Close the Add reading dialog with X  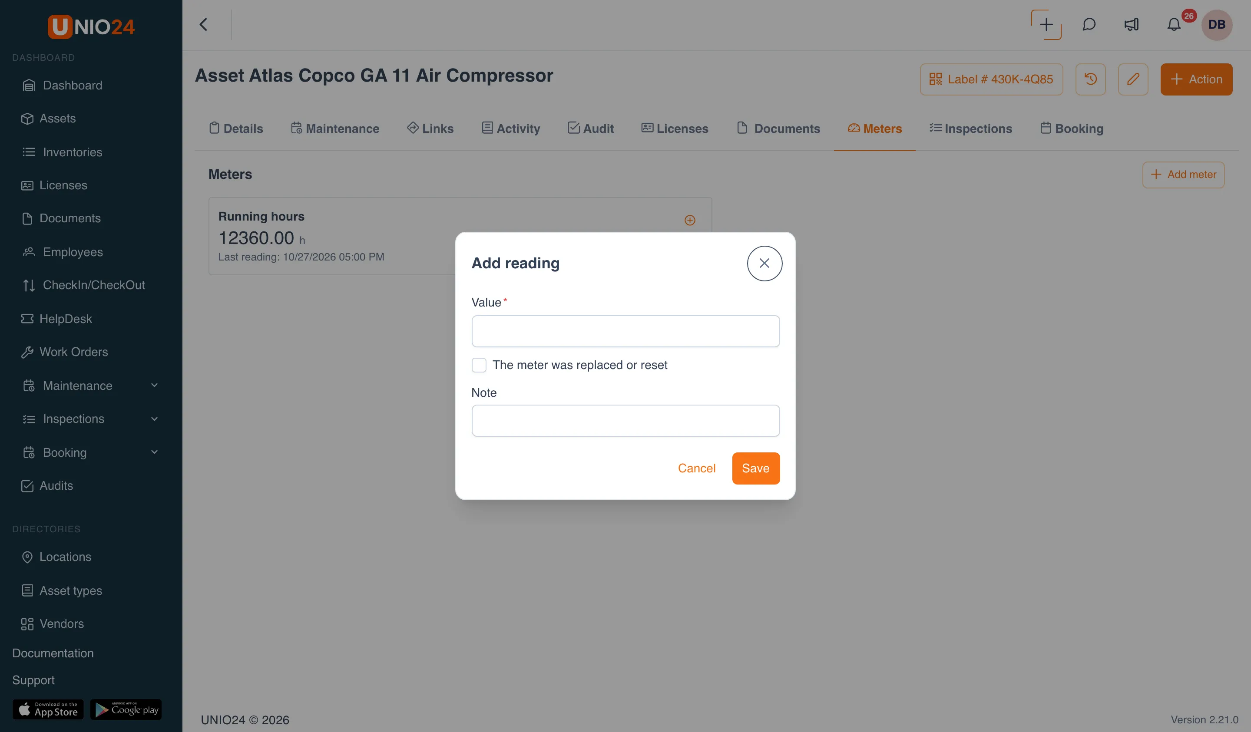[x=764, y=264]
